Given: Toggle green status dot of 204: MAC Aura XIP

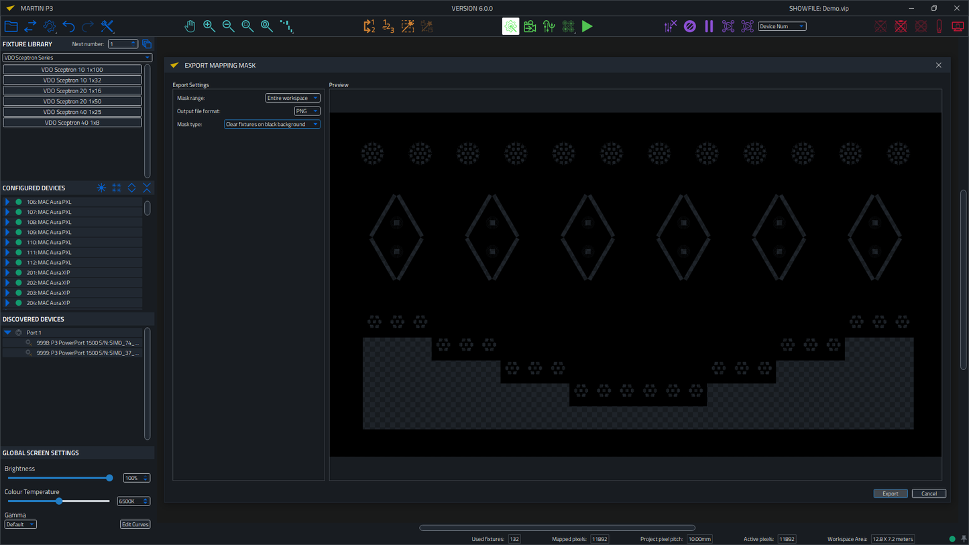Looking at the screenshot, I should pos(19,303).
